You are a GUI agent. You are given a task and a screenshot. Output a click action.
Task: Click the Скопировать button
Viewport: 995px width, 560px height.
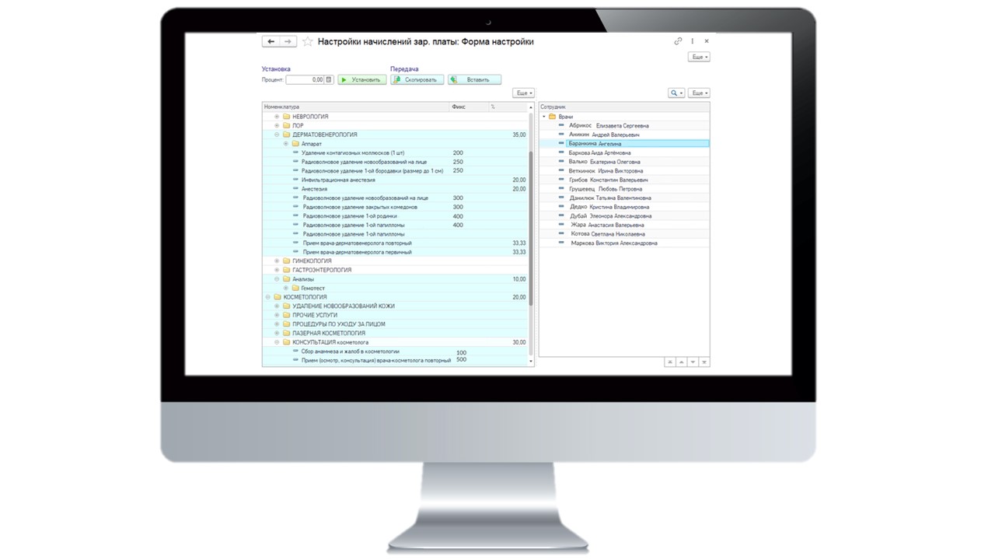417,79
